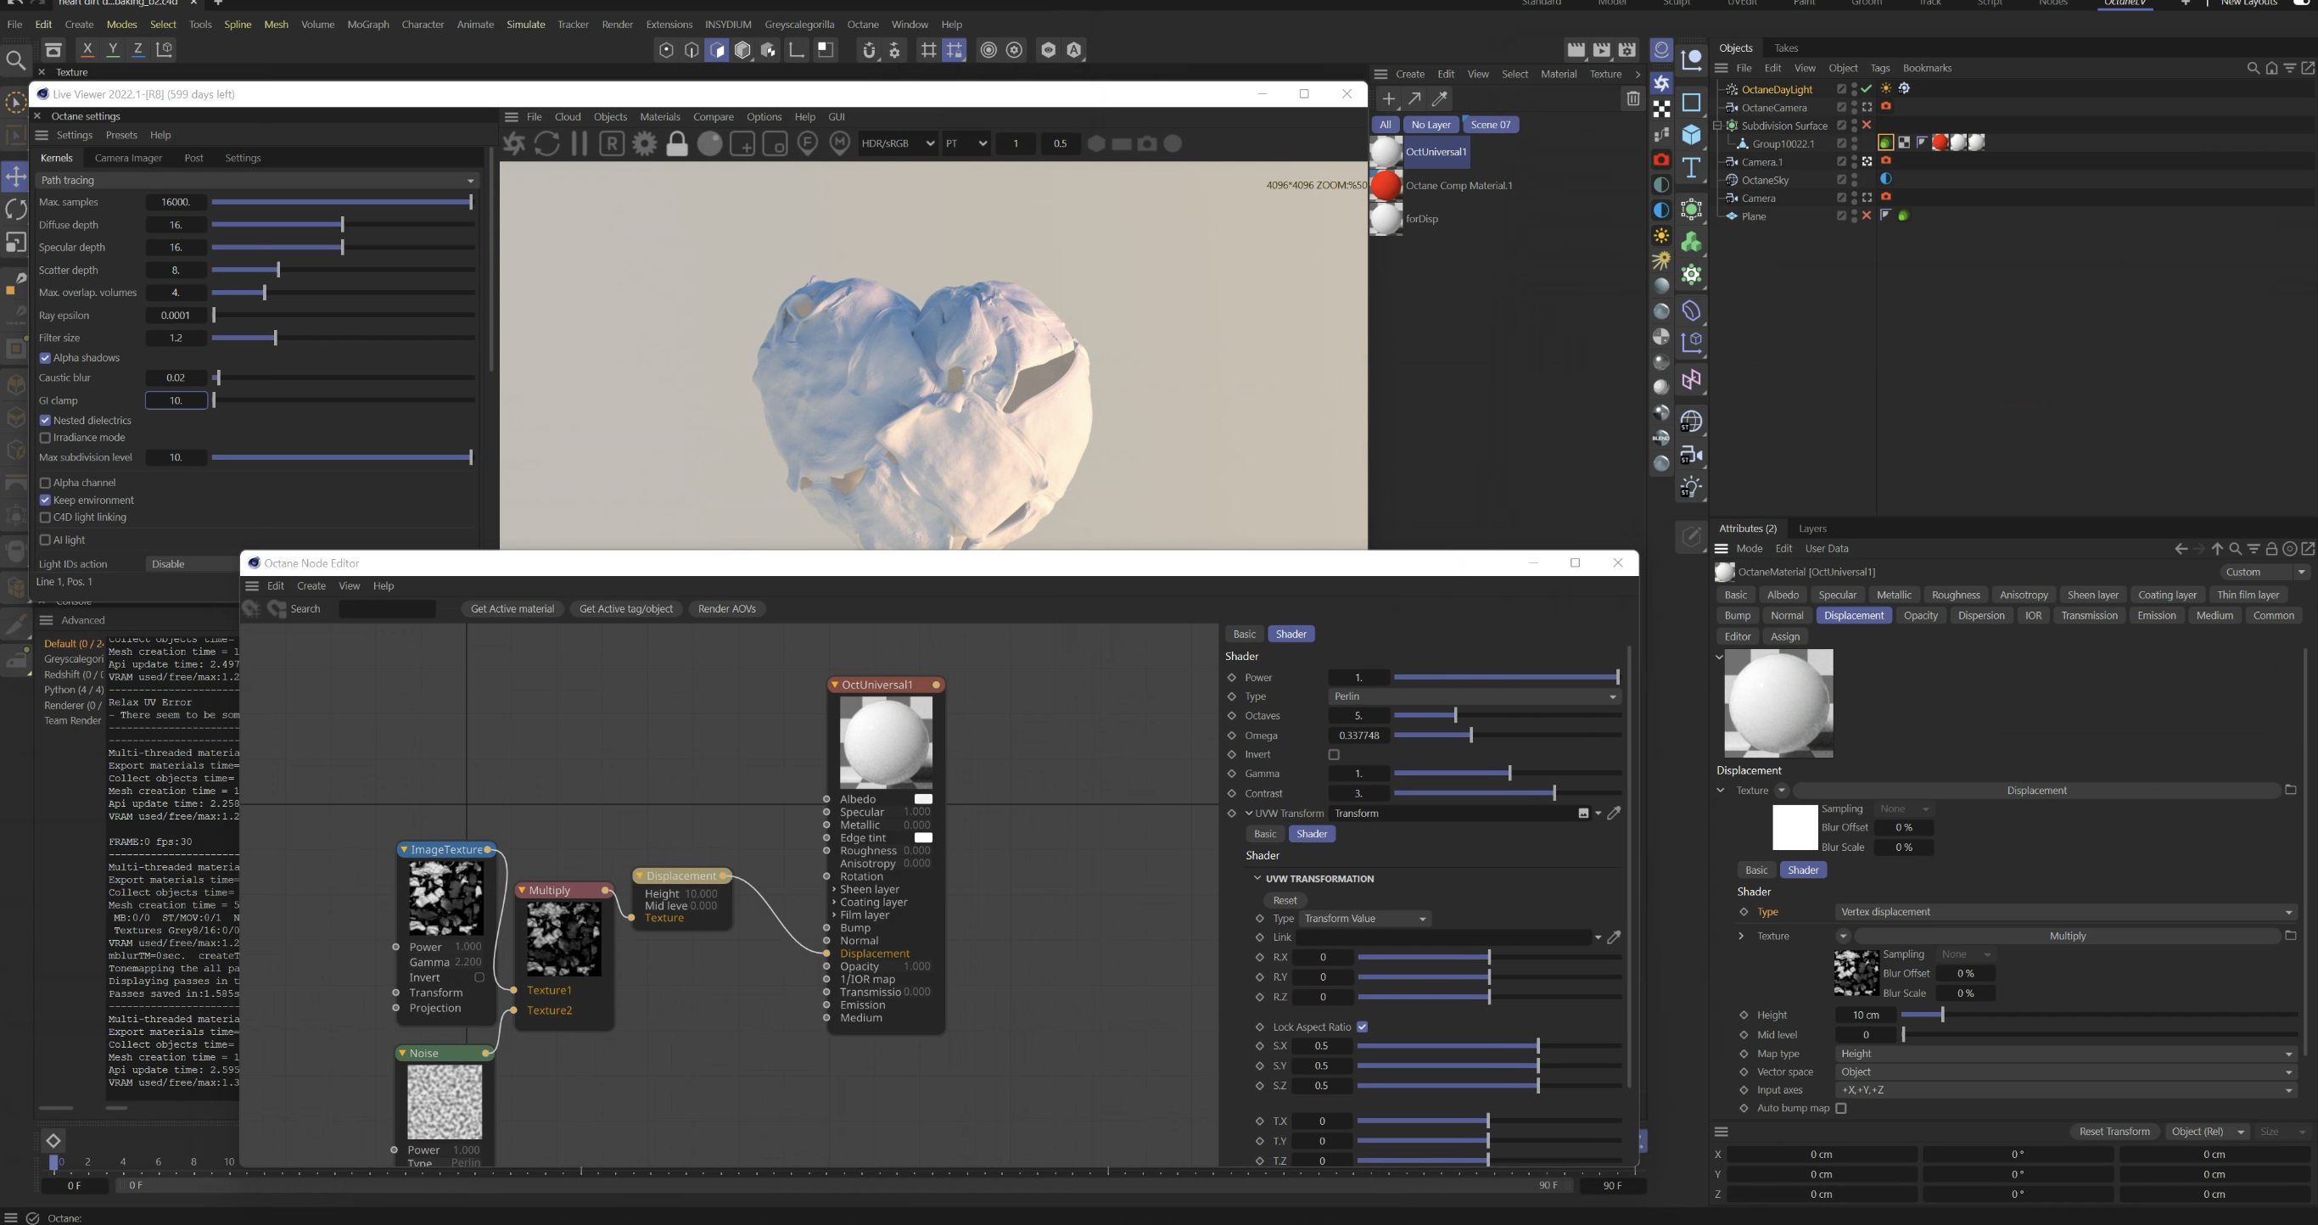
Task: Open the Perlin noise Type dropdown
Action: (1474, 697)
